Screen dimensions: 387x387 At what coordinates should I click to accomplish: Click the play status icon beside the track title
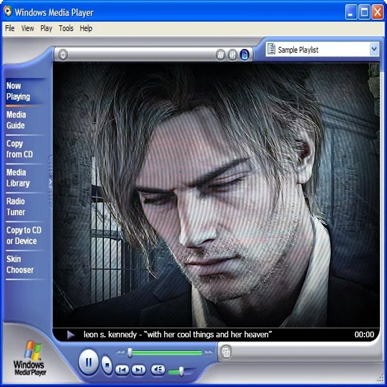click(x=70, y=335)
